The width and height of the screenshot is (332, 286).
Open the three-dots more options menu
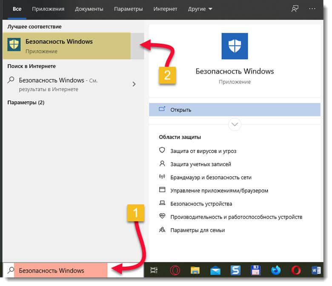312,9
